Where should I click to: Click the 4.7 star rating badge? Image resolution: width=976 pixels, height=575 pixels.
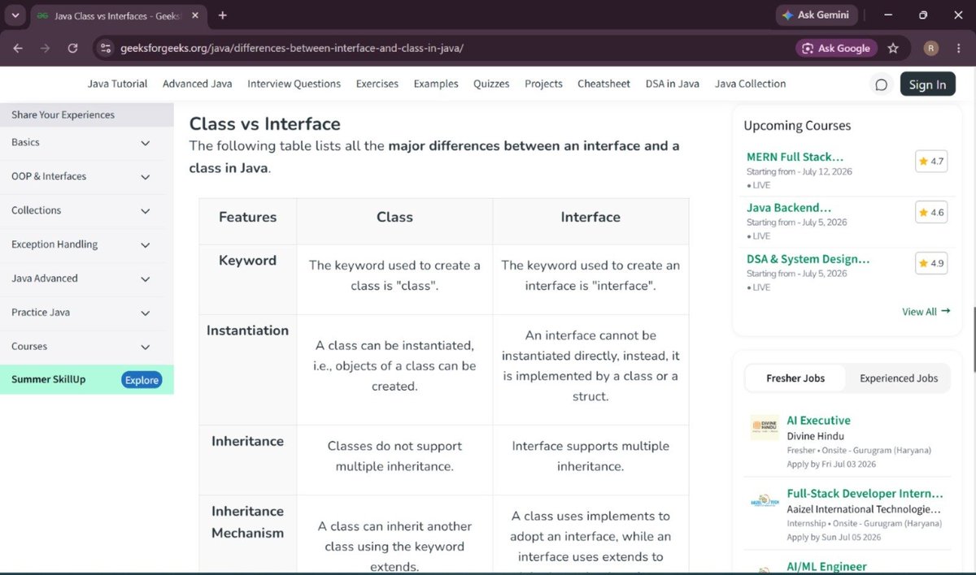pos(931,161)
